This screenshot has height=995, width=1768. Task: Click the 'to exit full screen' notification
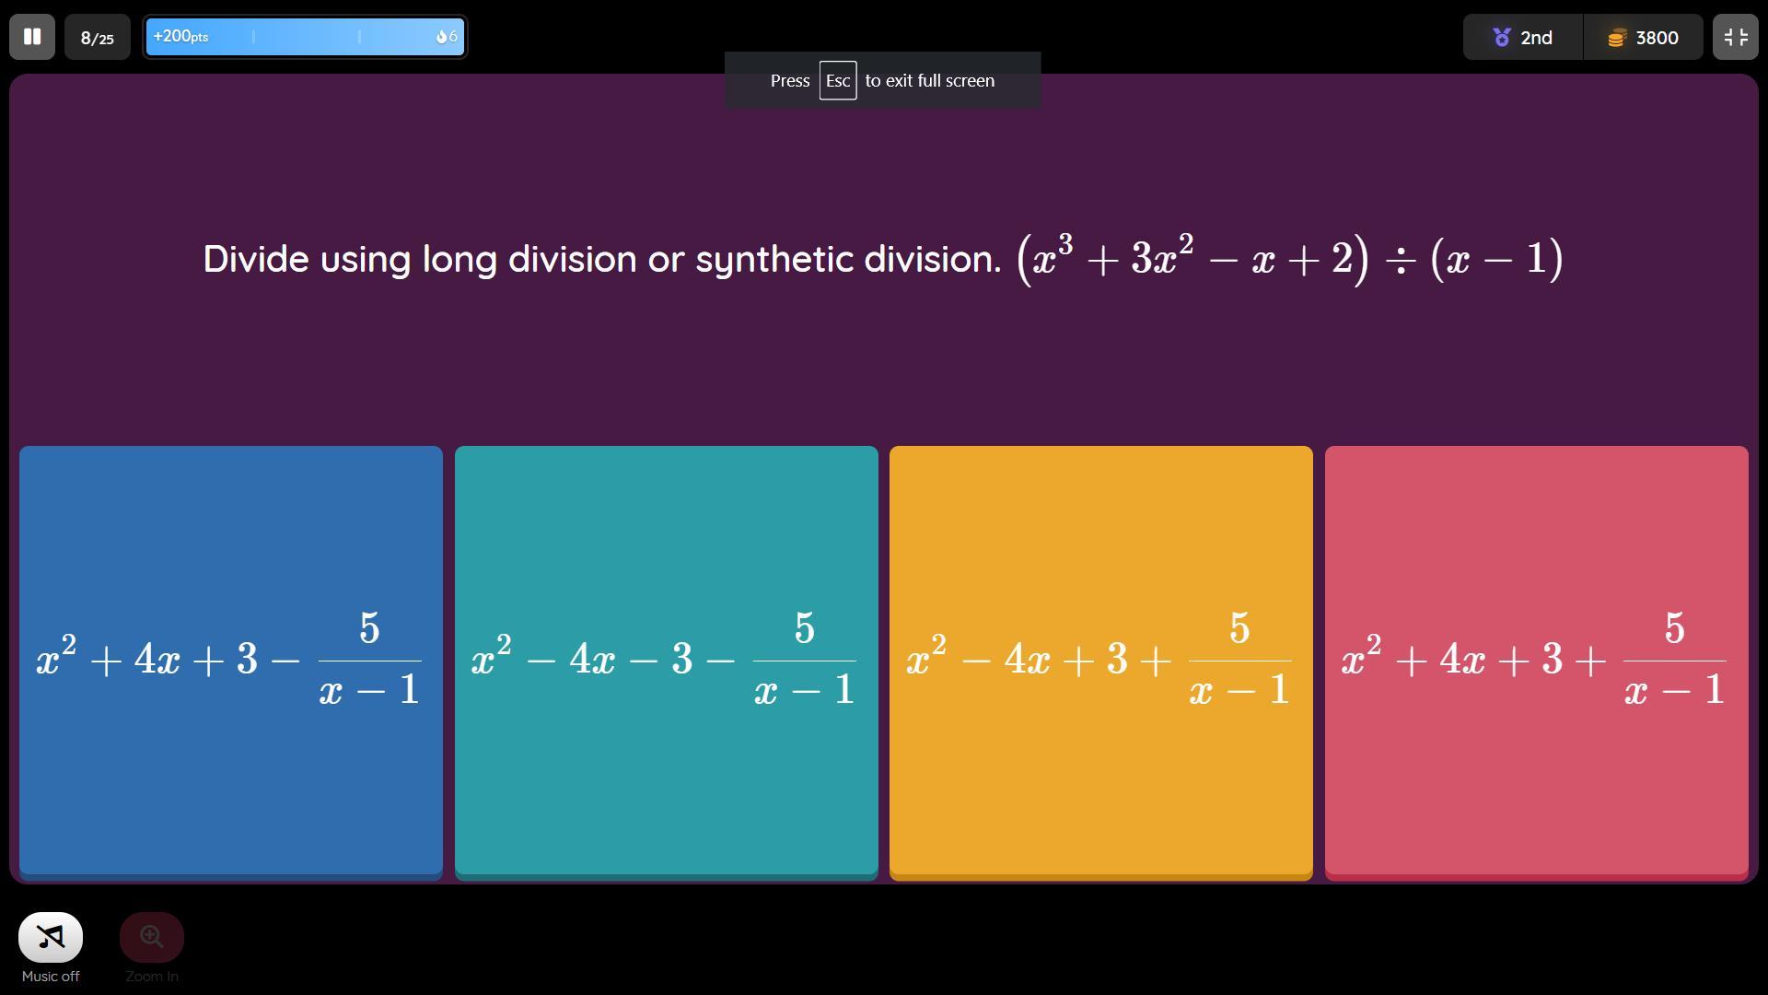tap(929, 81)
